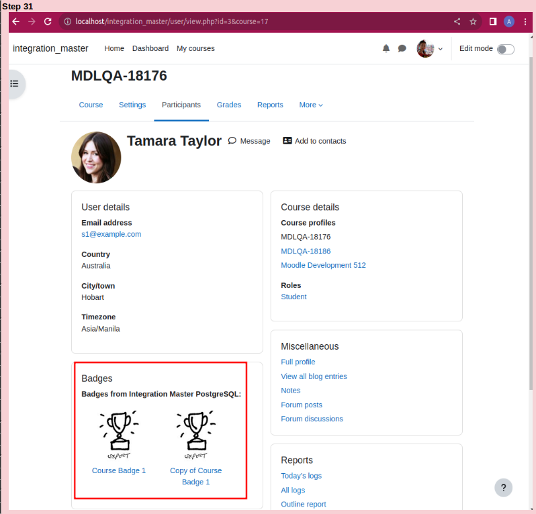
Task: Click the s1@example.com email link
Action: [x=111, y=234]
